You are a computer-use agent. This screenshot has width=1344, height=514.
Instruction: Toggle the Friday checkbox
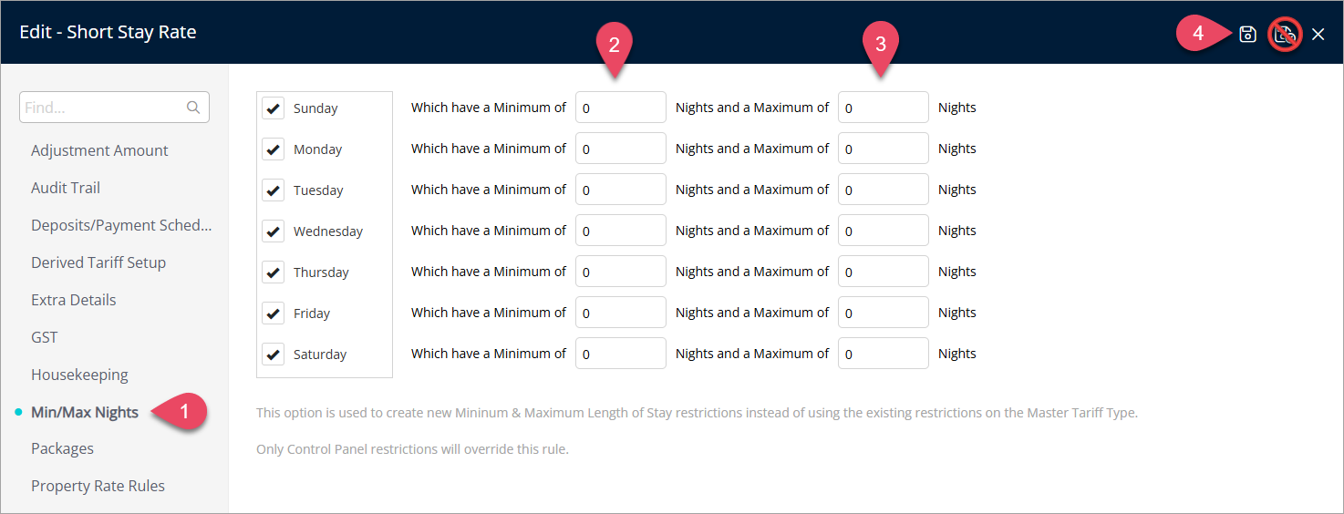click(274, 314)
